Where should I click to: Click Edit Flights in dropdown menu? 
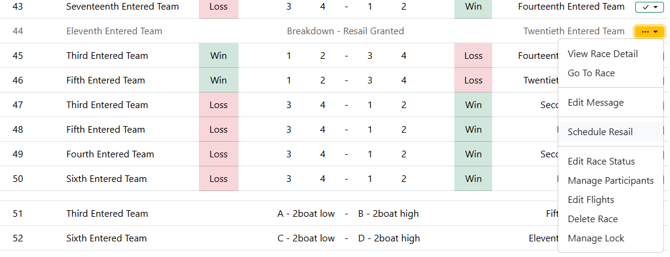tap(591, 200)
